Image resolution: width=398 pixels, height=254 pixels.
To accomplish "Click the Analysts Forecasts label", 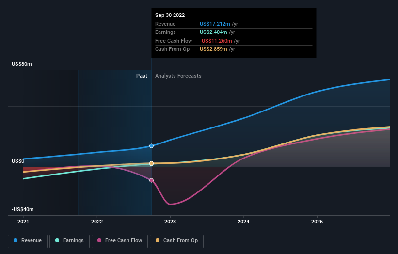I will tap(178, 76).
